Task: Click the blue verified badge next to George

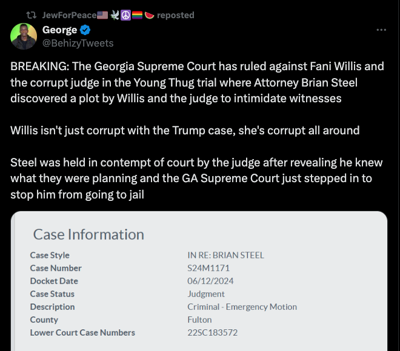Action: point(86,30)
